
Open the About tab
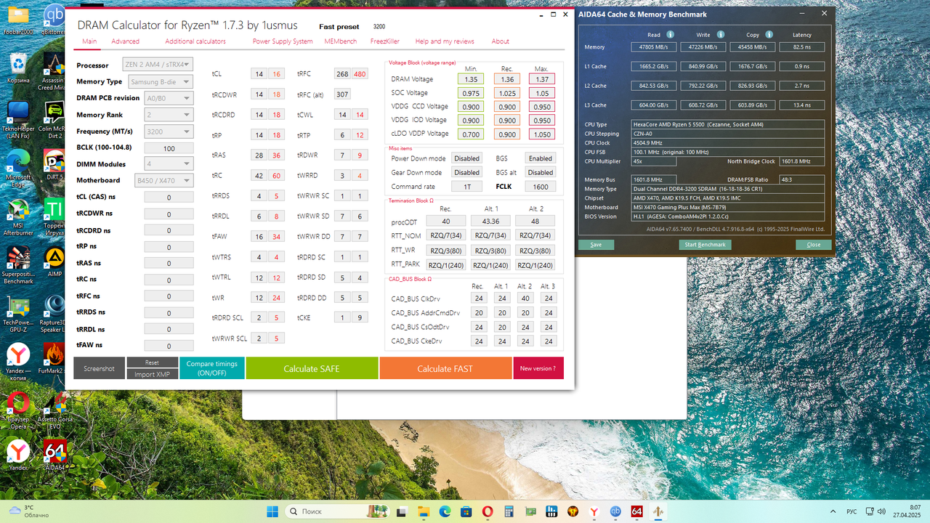tap(500, 41)
